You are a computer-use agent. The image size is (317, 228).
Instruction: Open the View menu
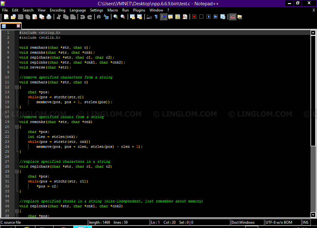click(x=41, y=10)
